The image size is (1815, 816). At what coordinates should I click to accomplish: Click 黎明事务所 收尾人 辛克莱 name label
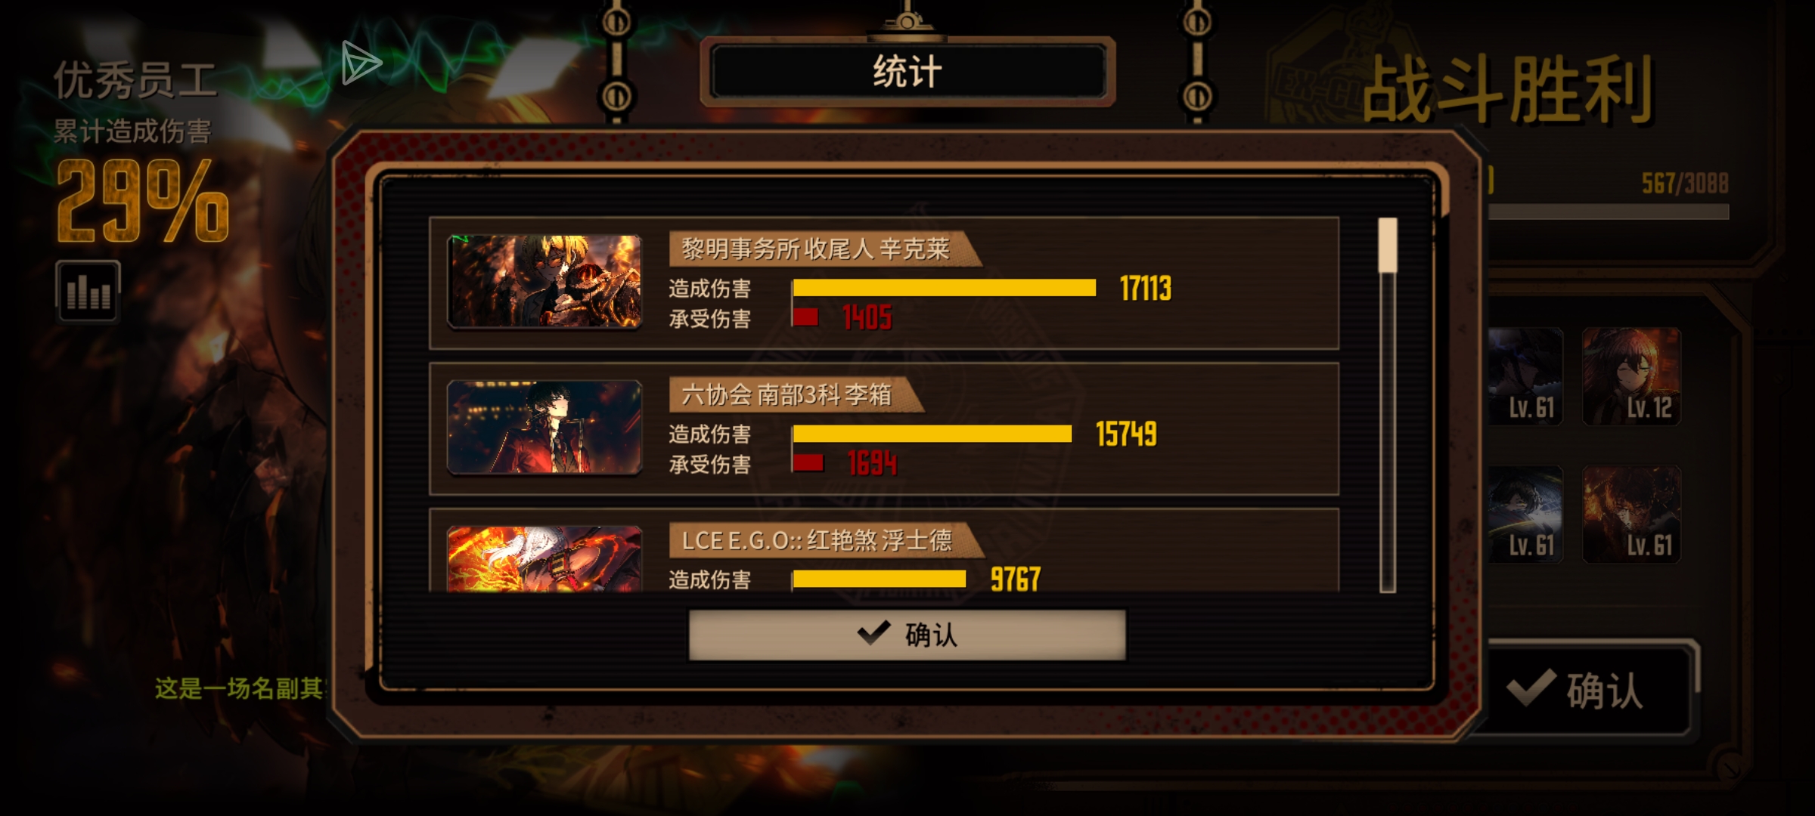tap(815, 249)
